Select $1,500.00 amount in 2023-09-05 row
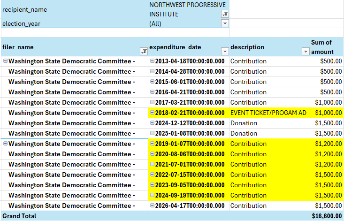Viewport: 344px width, 221px height. tap(327, 185)
